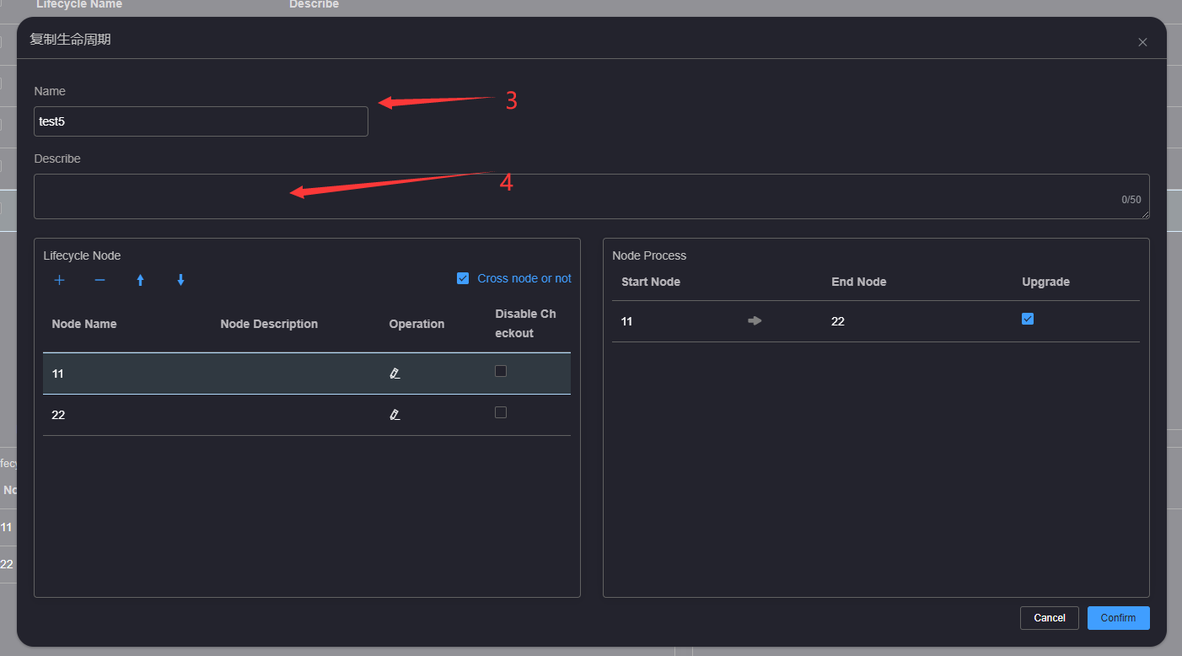Viewport: 1182px width, 656px height.
Task: Click the Confirm button
Action: click(x=1118, y=618)
